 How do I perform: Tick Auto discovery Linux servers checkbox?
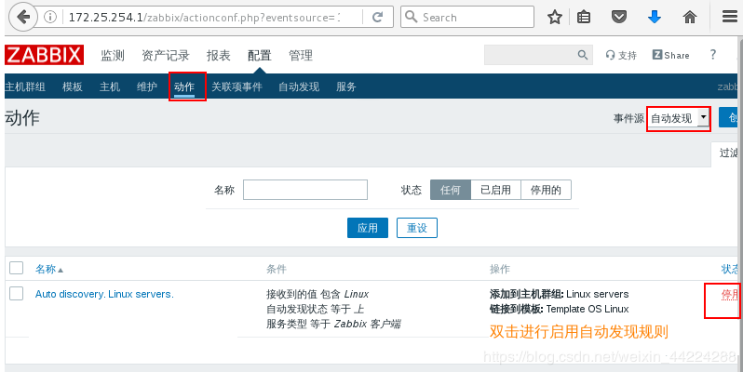17,294
